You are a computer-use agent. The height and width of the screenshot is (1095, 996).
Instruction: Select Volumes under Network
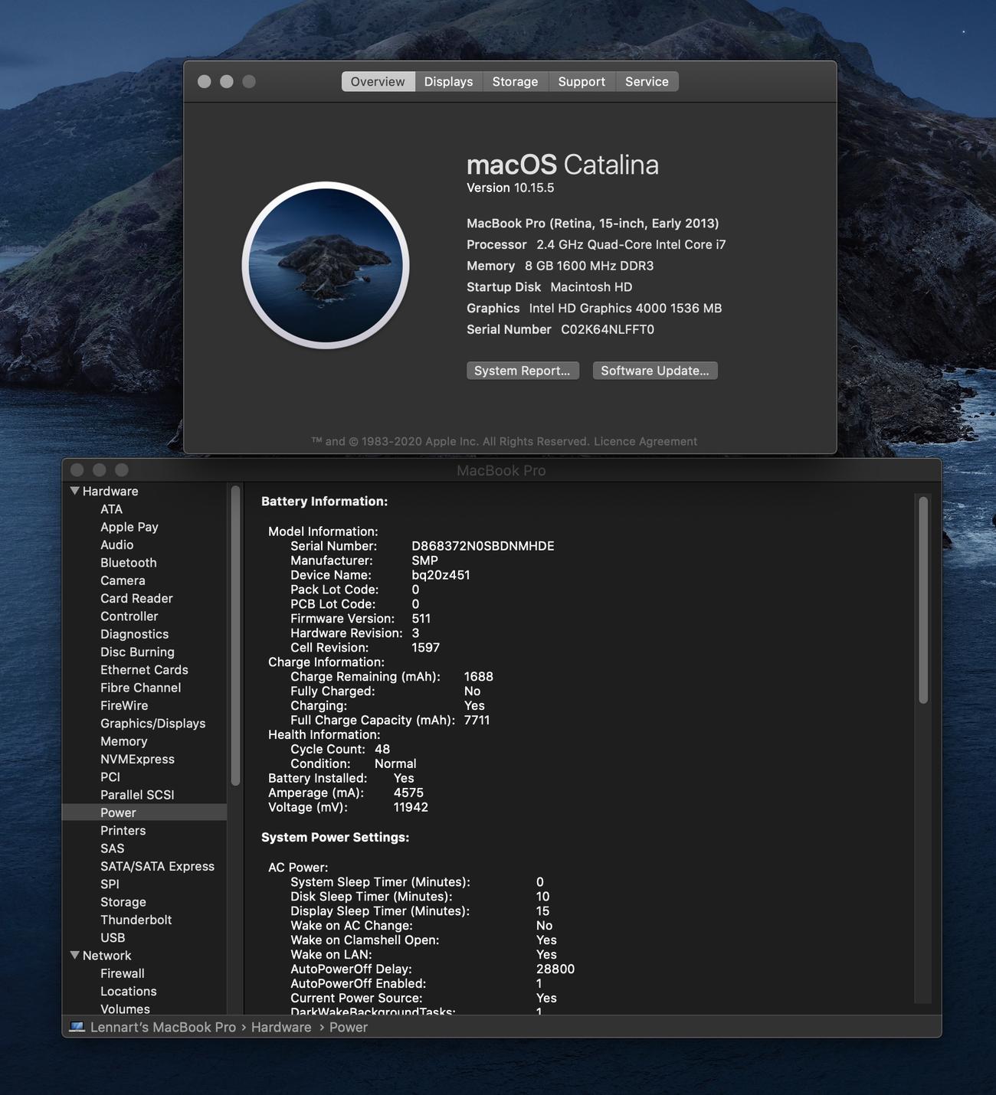pyautogui.click(x=125, y=1009)
